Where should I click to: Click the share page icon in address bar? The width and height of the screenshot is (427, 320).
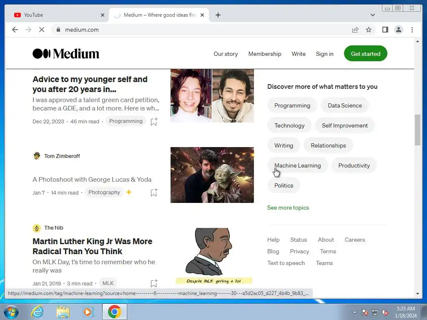[x=355, y=30]
